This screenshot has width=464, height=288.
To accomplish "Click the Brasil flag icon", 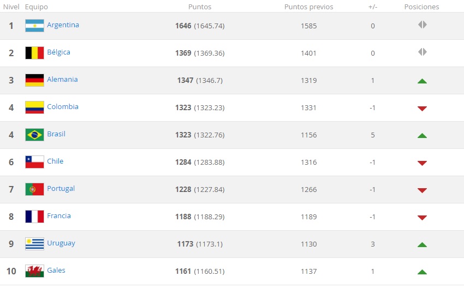I will tap(34, 135).
